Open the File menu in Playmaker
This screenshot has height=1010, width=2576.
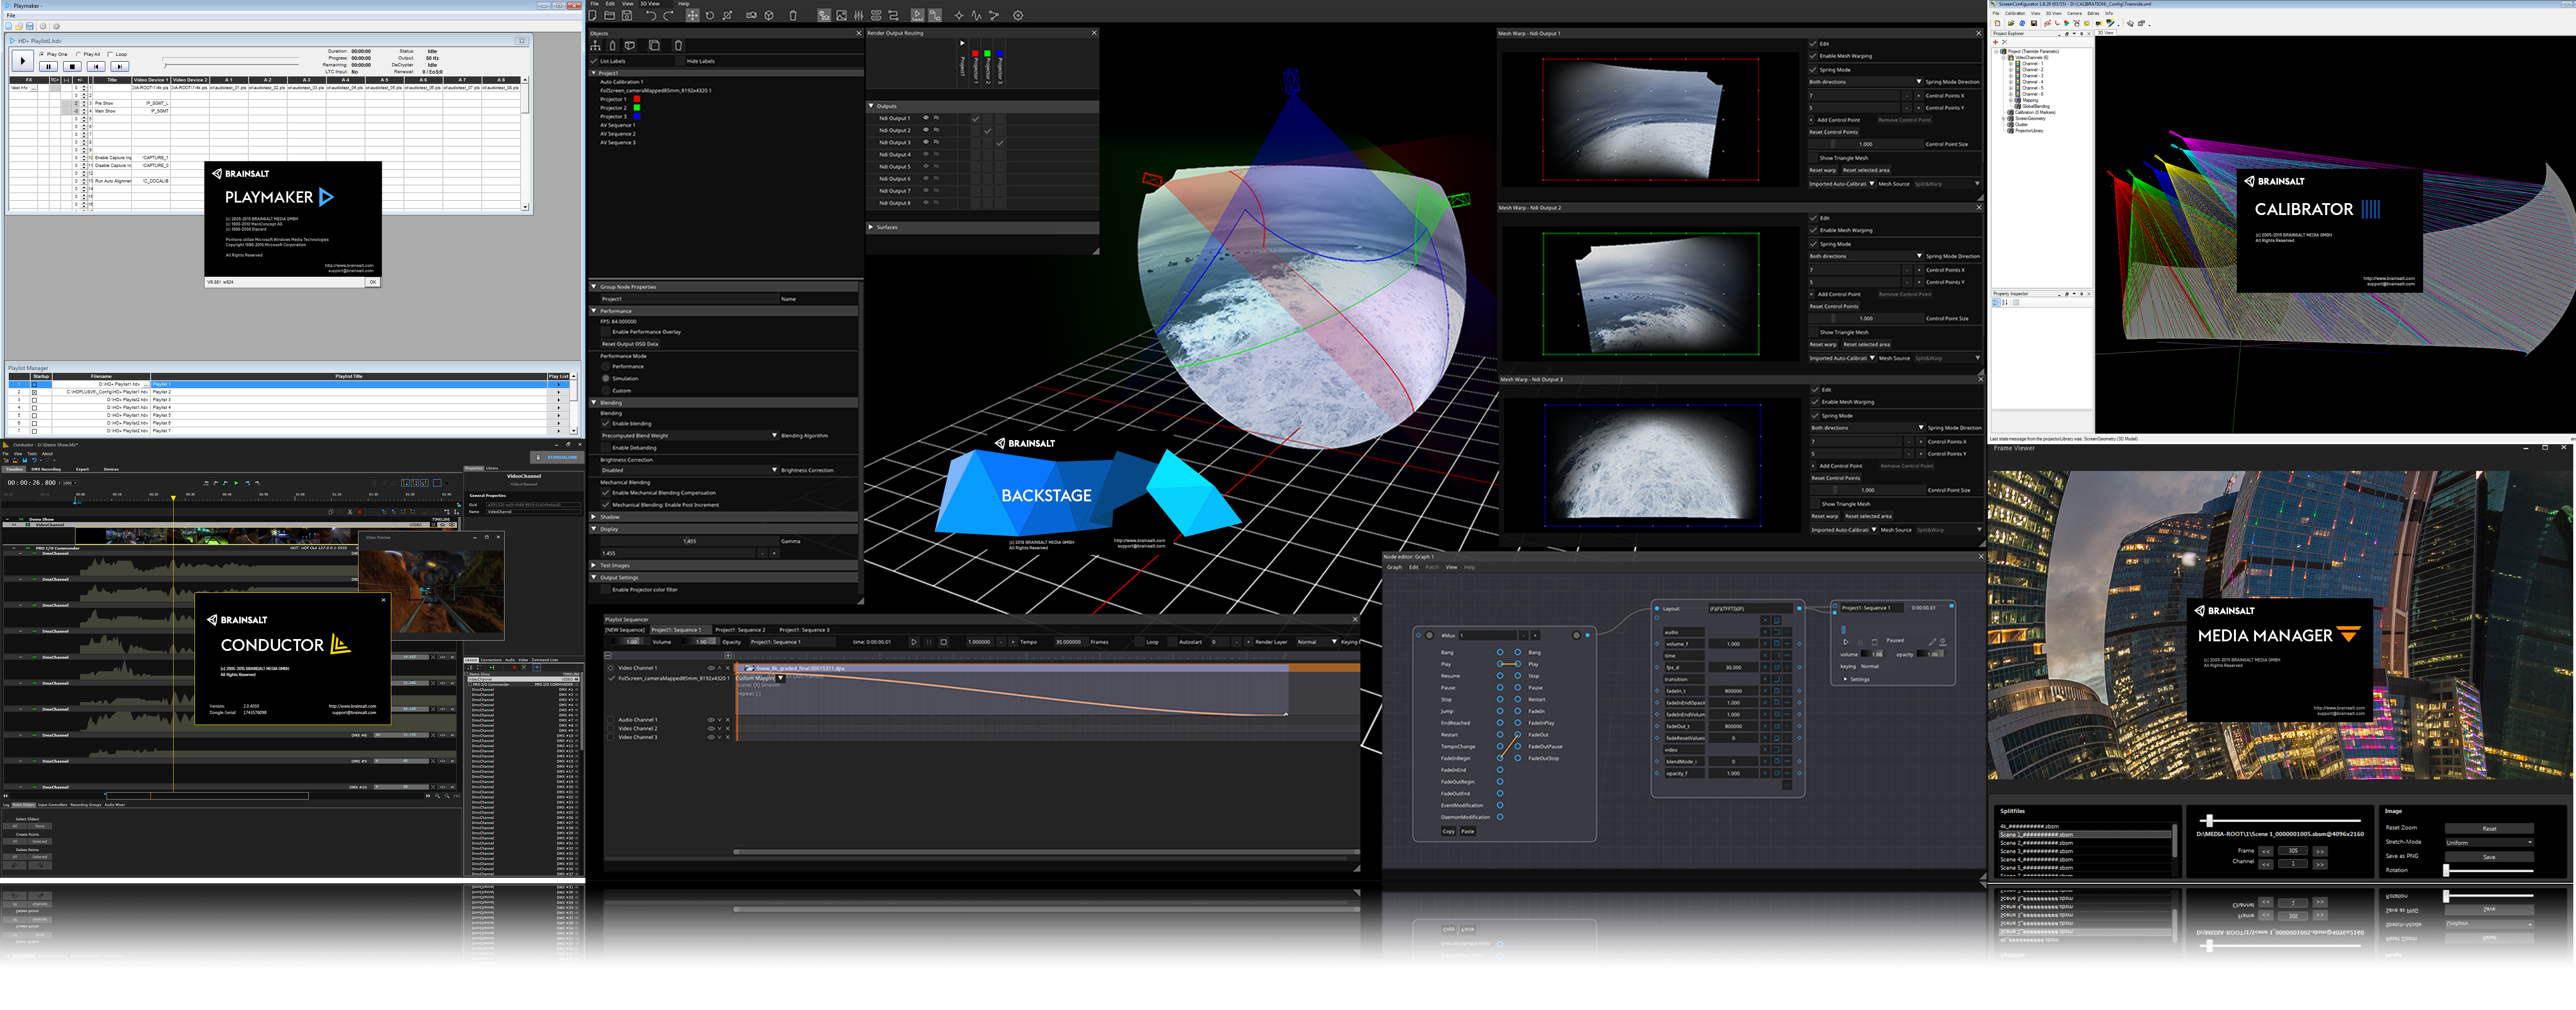click(11, 15)
